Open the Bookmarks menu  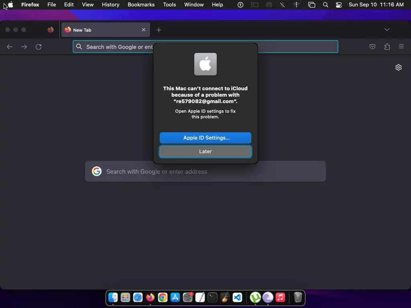(141, 5)
